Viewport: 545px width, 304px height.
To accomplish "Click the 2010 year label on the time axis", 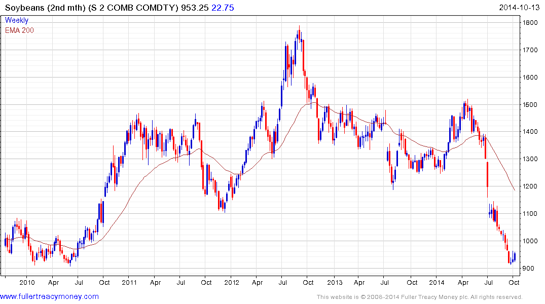I will 27,282.
